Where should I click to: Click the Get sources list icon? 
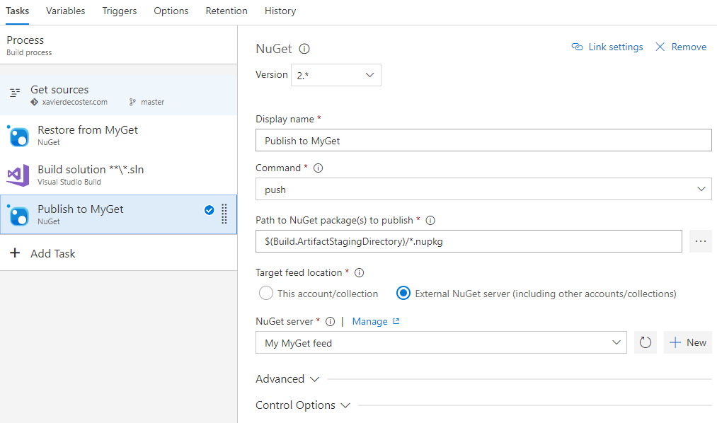[15, 93]
